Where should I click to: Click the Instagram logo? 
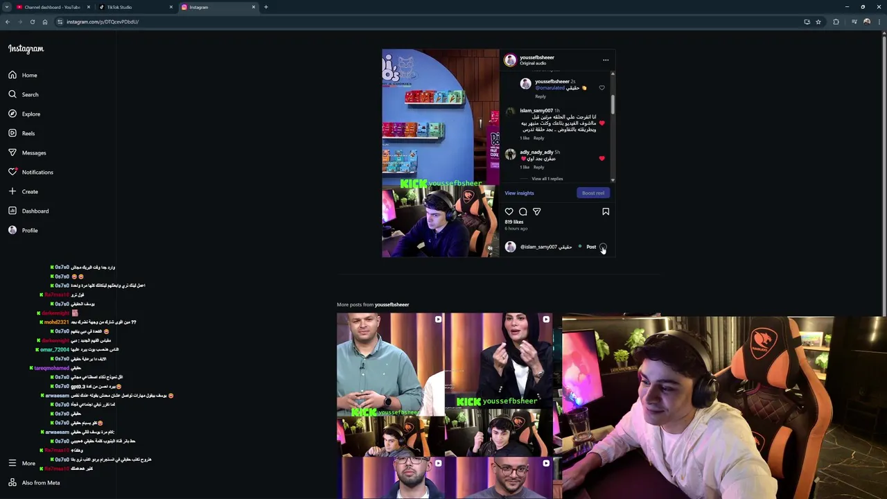[x=26, y=49]
